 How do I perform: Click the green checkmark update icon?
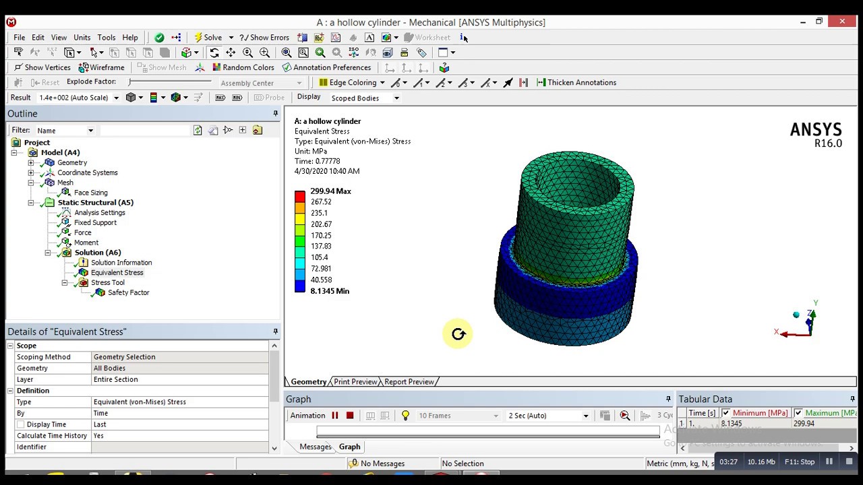(x=159, y=38)
